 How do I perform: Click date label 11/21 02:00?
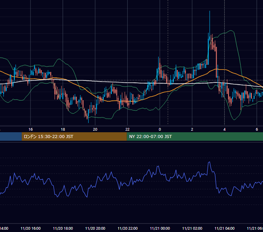click(192, 228)
